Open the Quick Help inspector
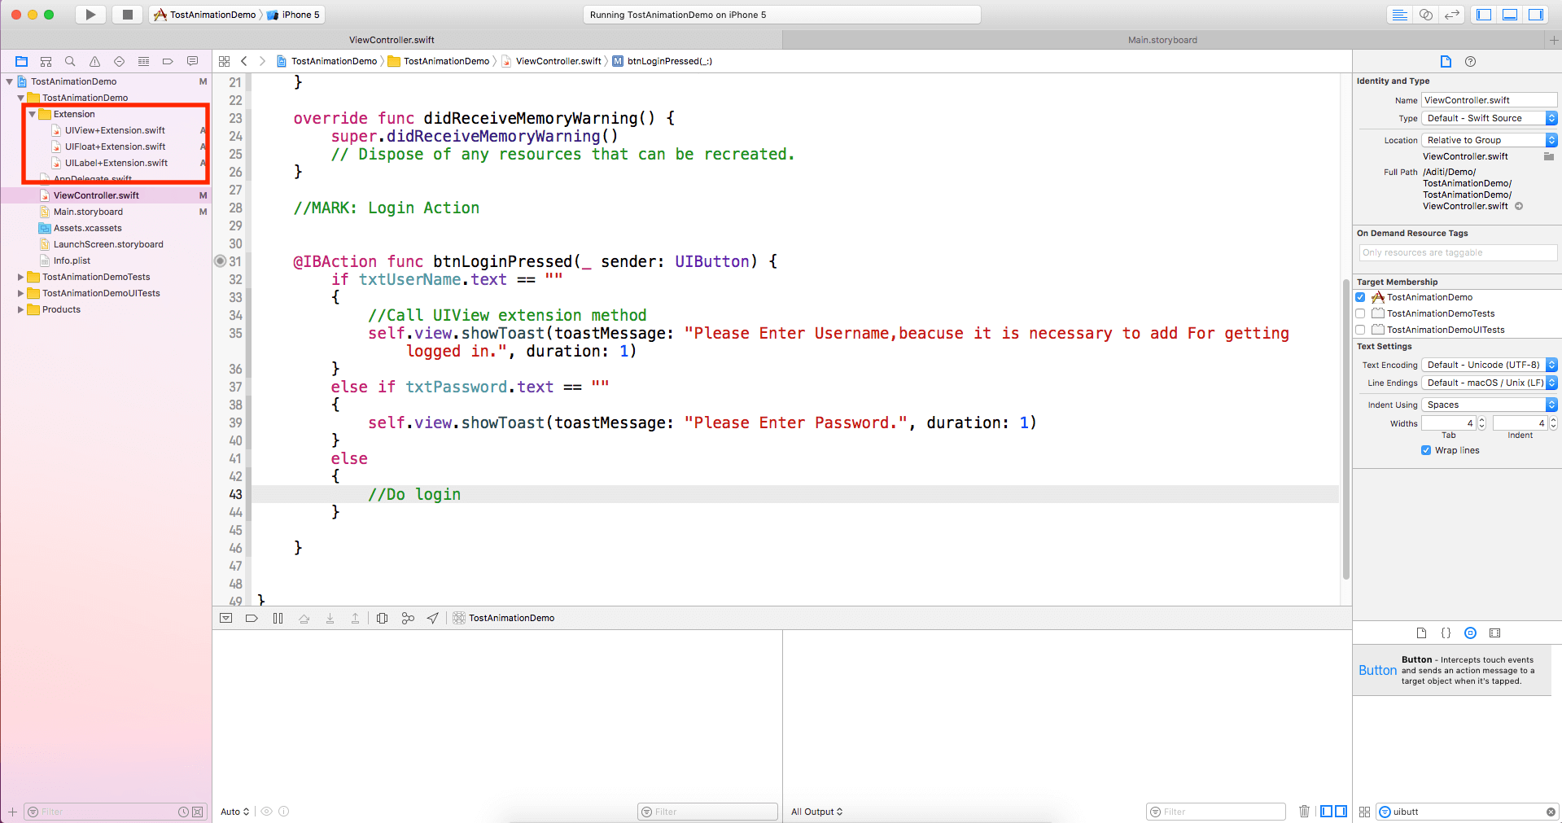This screenshot has height=823, width=1562. pyautogui.click(x=1470, y=61)
